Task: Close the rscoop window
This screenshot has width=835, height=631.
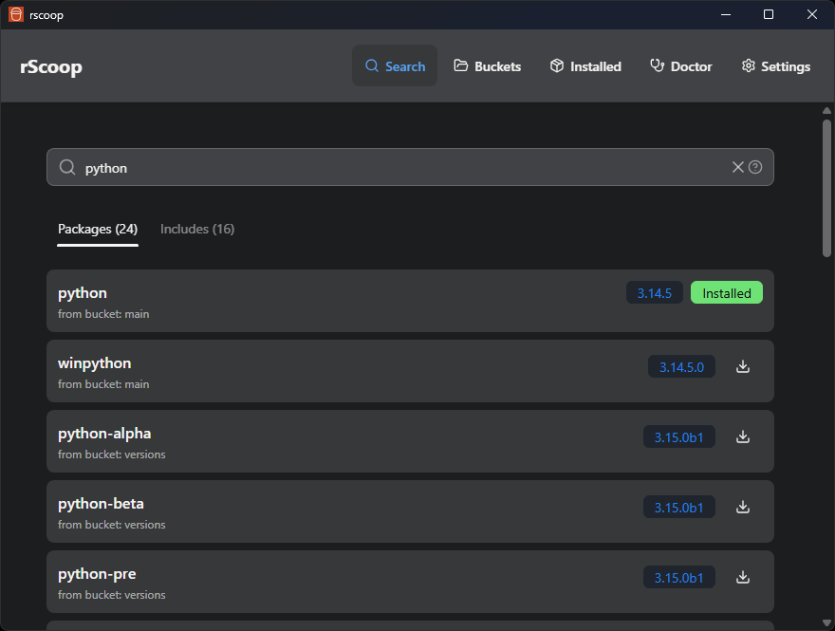Action: point(811,14)
